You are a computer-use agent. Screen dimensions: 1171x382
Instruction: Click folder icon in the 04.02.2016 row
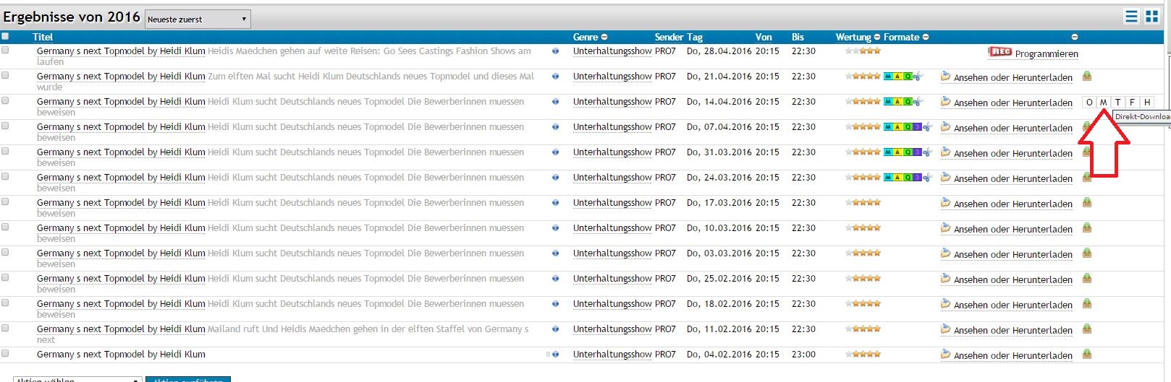coord(945,355)
